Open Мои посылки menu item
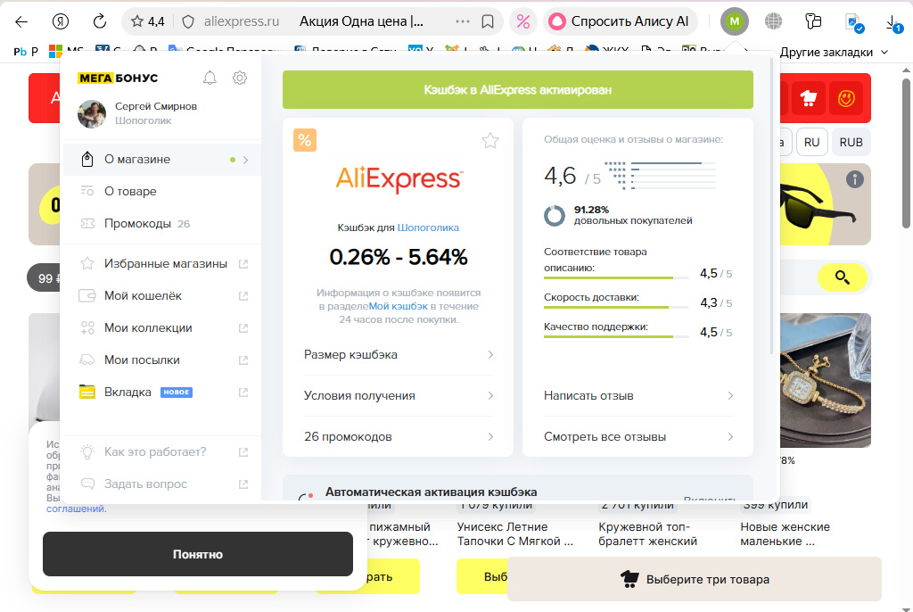This screenshot has width=913, height=612. click(x=162, y=360)
